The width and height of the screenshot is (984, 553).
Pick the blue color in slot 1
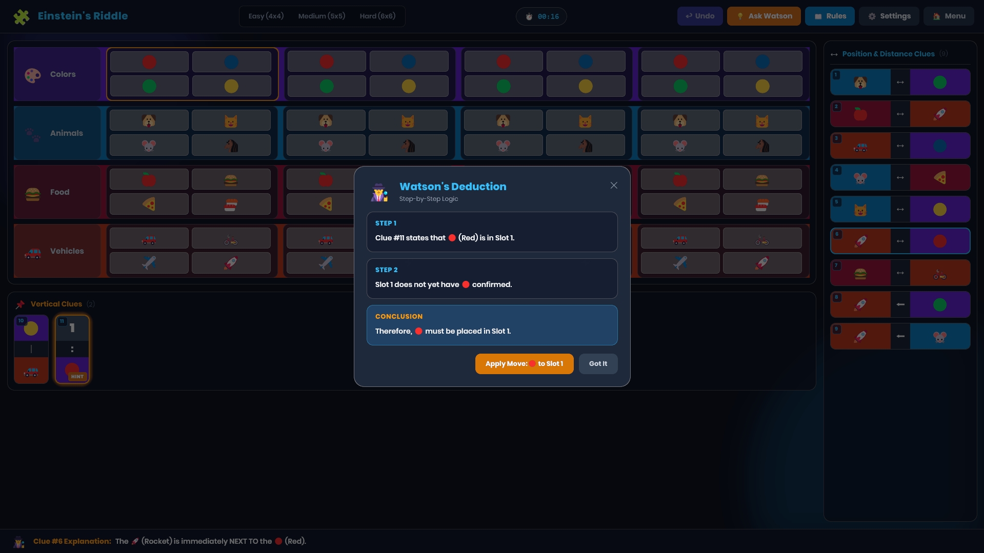[231, 62]
